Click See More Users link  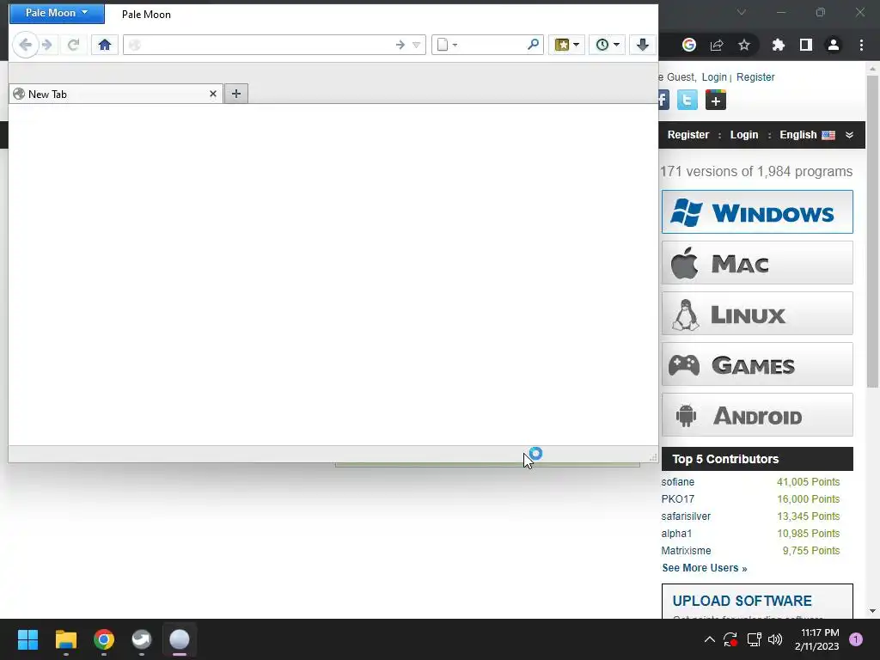[x=705, y=568]
